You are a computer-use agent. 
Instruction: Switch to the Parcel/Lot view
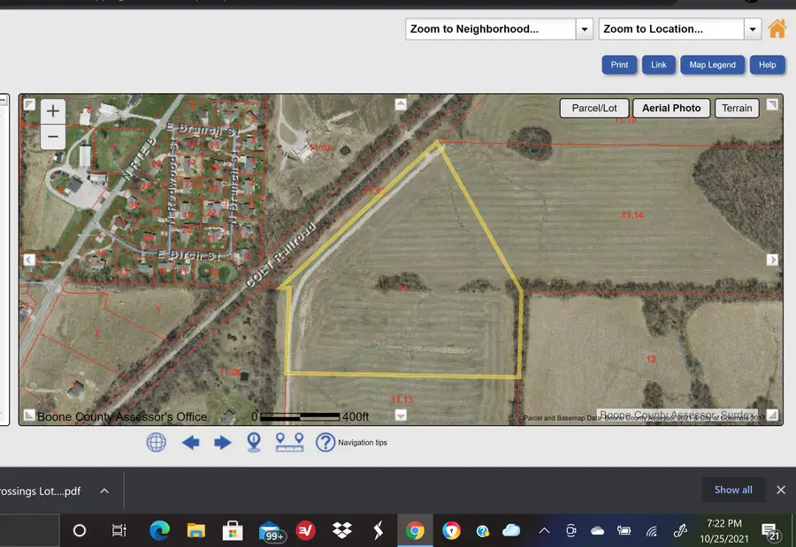click(x=593, y=108)
